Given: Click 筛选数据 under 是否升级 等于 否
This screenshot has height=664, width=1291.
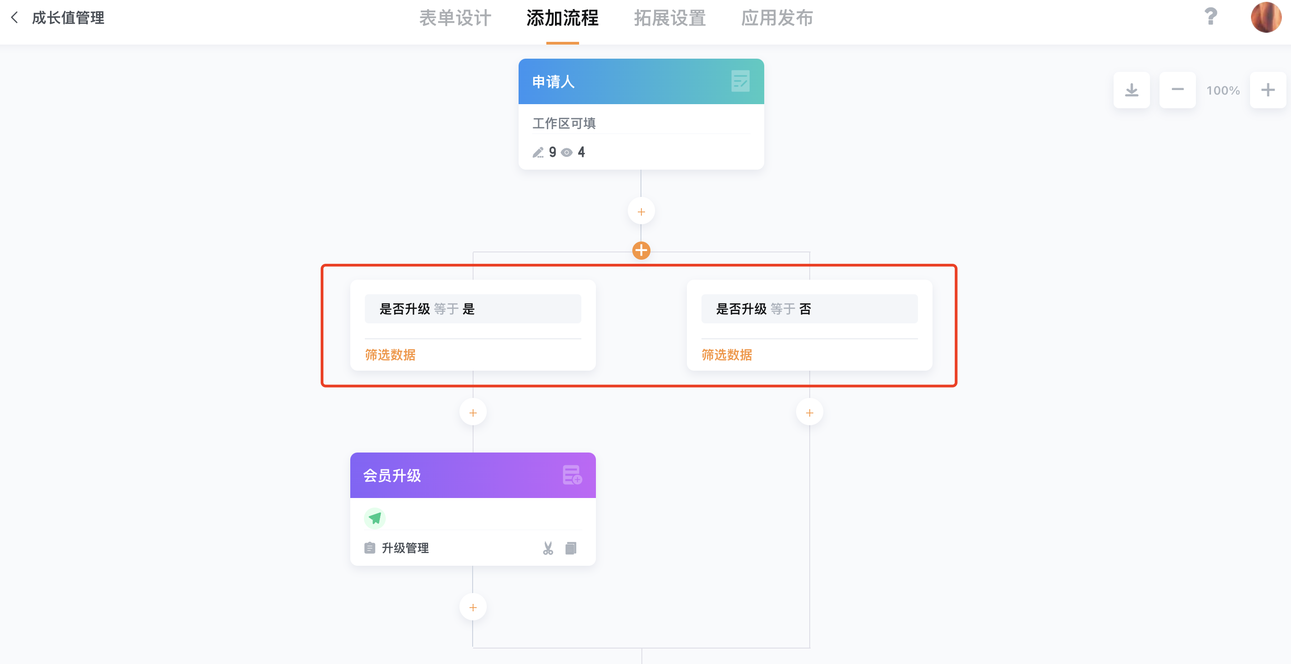Looking at the screenshot, I should (x=726, y=355).
